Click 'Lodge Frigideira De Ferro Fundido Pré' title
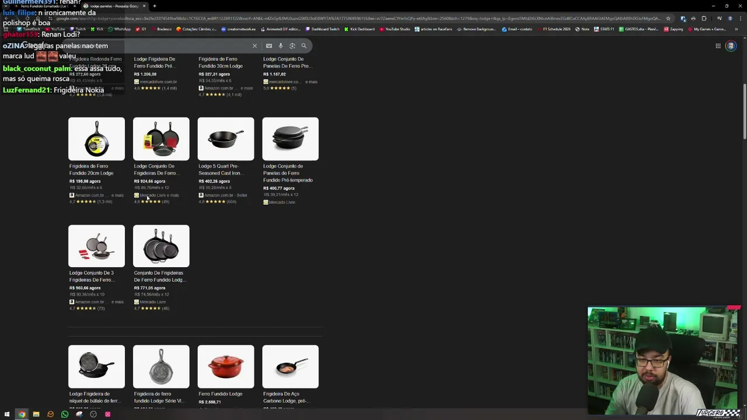This screenshot has height=420, width=747. pos(155,62)
